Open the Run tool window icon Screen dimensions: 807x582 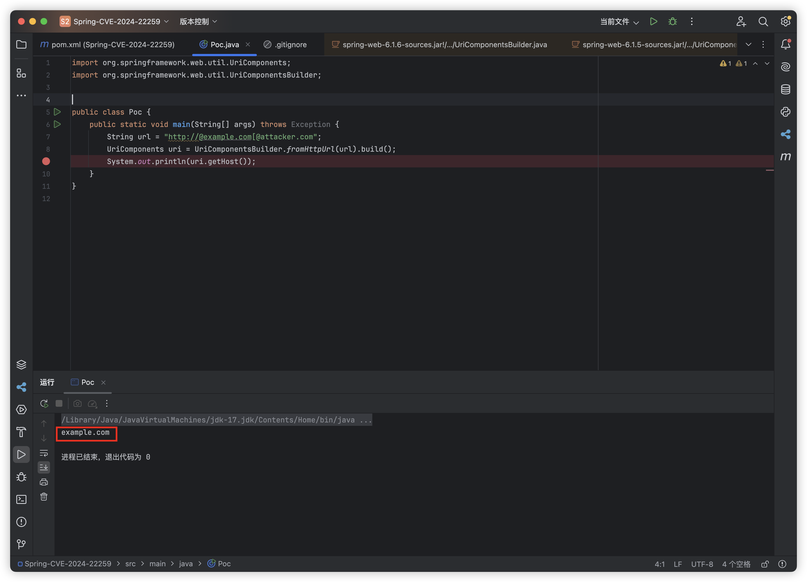coord(21,455)
